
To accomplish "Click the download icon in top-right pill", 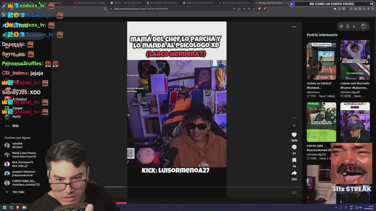I will point(354,26).
